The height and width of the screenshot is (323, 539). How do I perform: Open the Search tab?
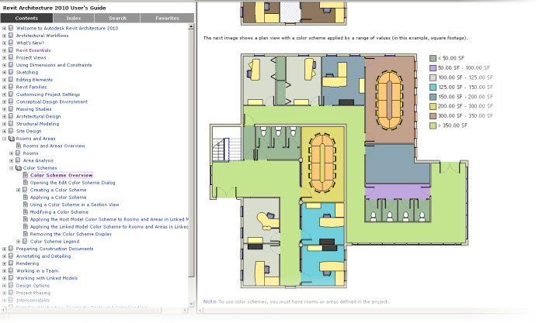(x=117, y=18)
